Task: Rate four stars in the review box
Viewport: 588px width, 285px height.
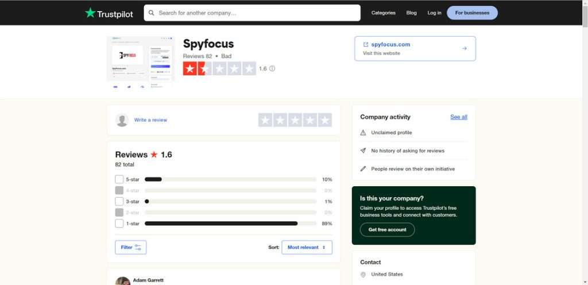Action: 310,120
